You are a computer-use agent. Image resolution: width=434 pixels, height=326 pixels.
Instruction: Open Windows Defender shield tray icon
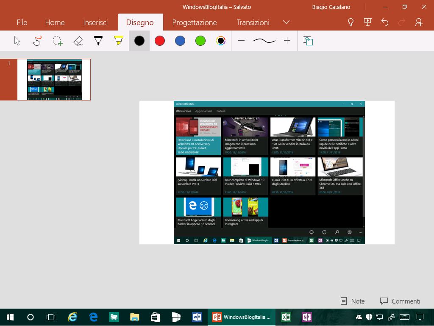point(369,317)
